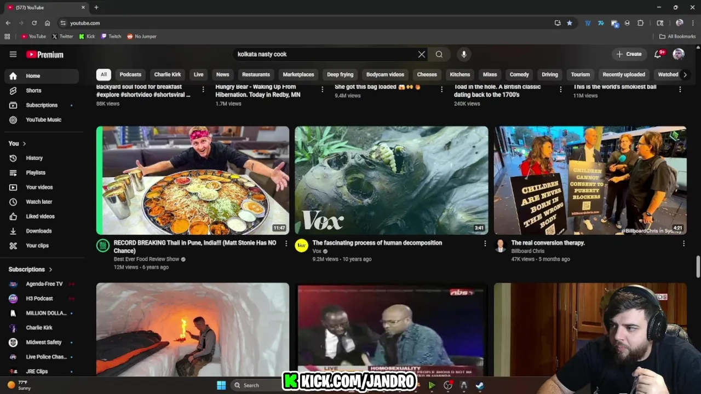Open the notifications bell

[x=659, y=54]
